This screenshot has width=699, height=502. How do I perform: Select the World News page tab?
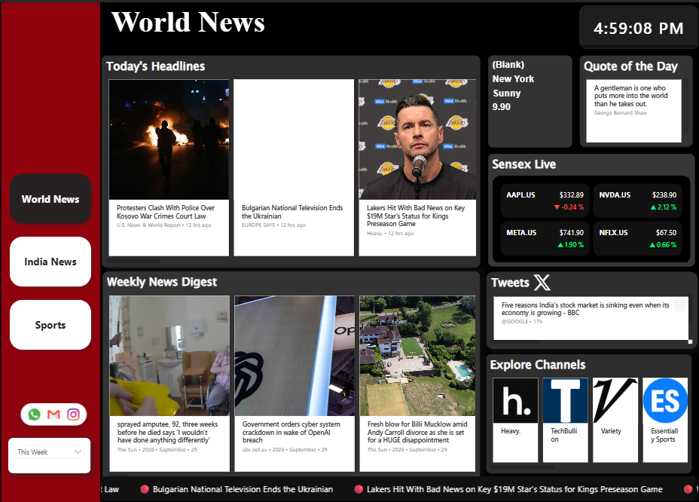point(50,199)
